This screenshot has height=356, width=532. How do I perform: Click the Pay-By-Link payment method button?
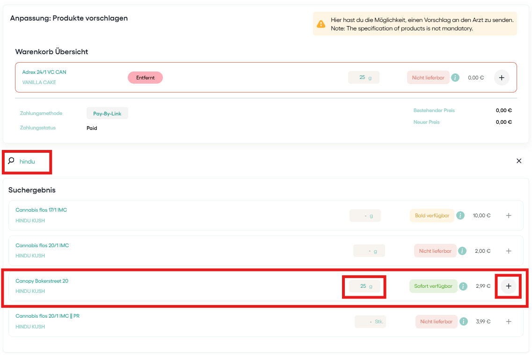click(x=107, y=114)
